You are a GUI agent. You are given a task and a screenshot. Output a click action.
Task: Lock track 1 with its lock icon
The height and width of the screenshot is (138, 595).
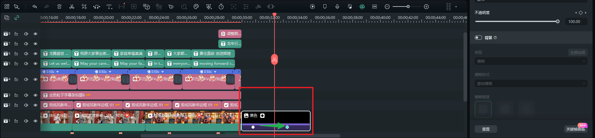coord(16,121)
